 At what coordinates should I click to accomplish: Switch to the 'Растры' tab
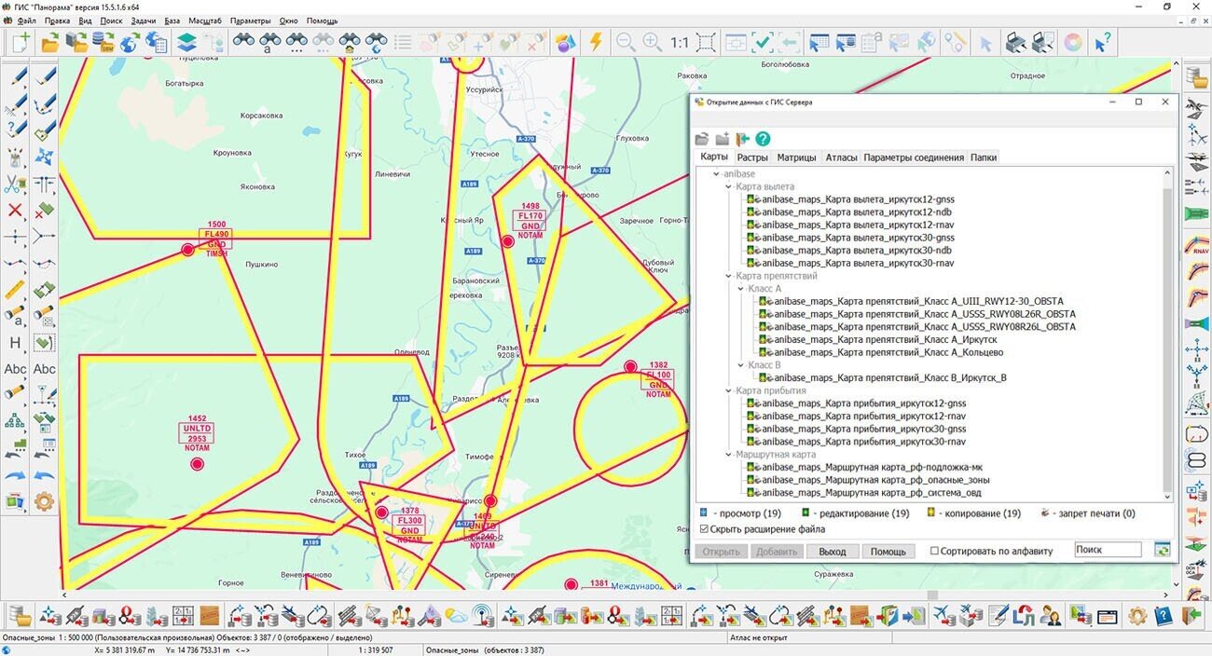tap(752, 157)
